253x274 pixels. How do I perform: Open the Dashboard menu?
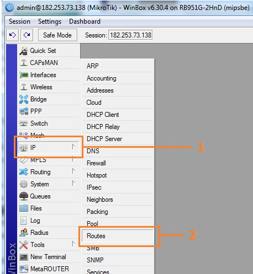pyautogui.click(x=85, y=22)
